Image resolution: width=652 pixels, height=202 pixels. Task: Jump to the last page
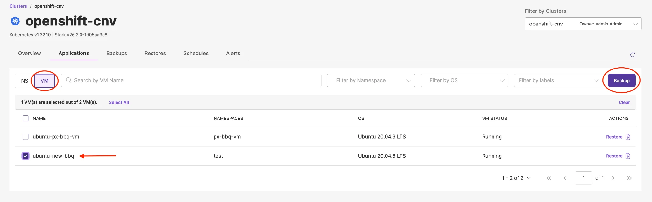click(629, 178)
